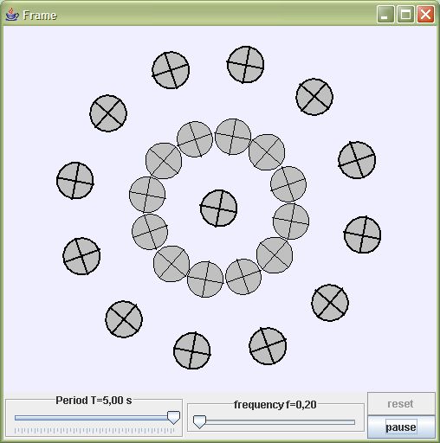
Task: Click the upper-left outer wheel with X cross
Action: [x=108, y=113]
